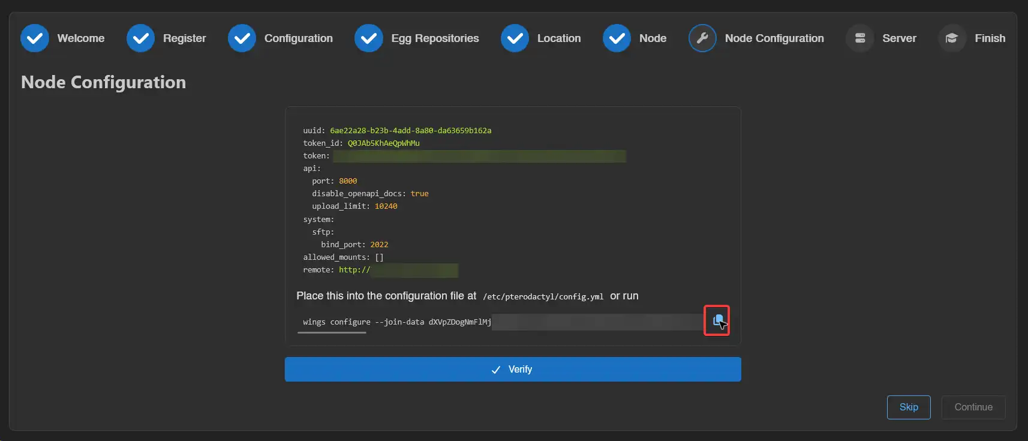Click the Welcome step checkmark icon
This screenshot has width=1028, height=441.
point(35,38)
